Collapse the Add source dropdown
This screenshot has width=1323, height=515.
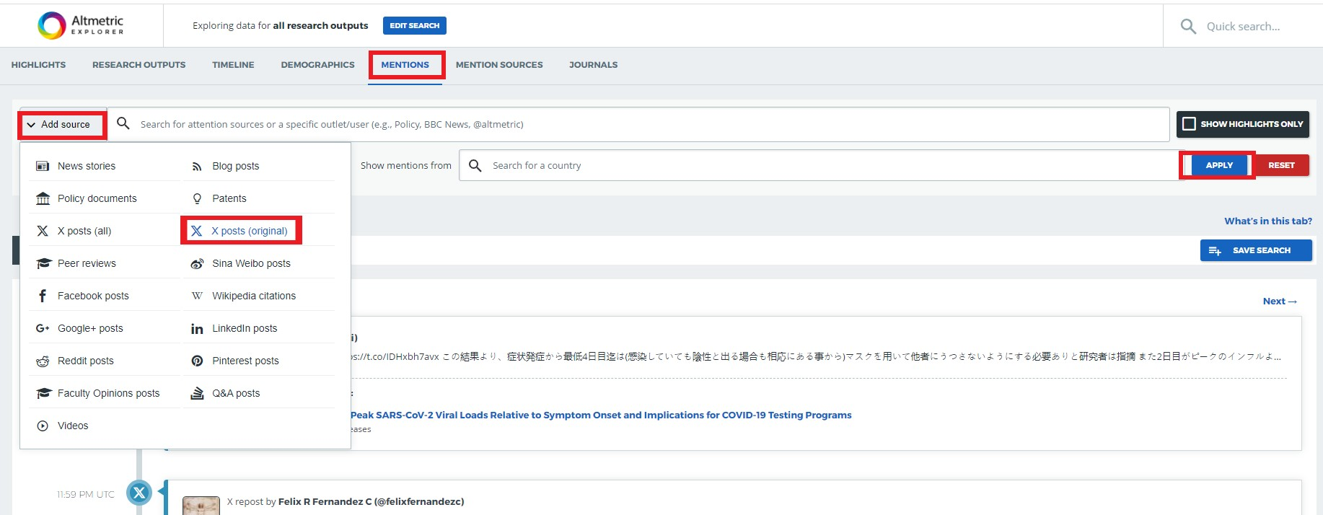click(x=63, y=125)
